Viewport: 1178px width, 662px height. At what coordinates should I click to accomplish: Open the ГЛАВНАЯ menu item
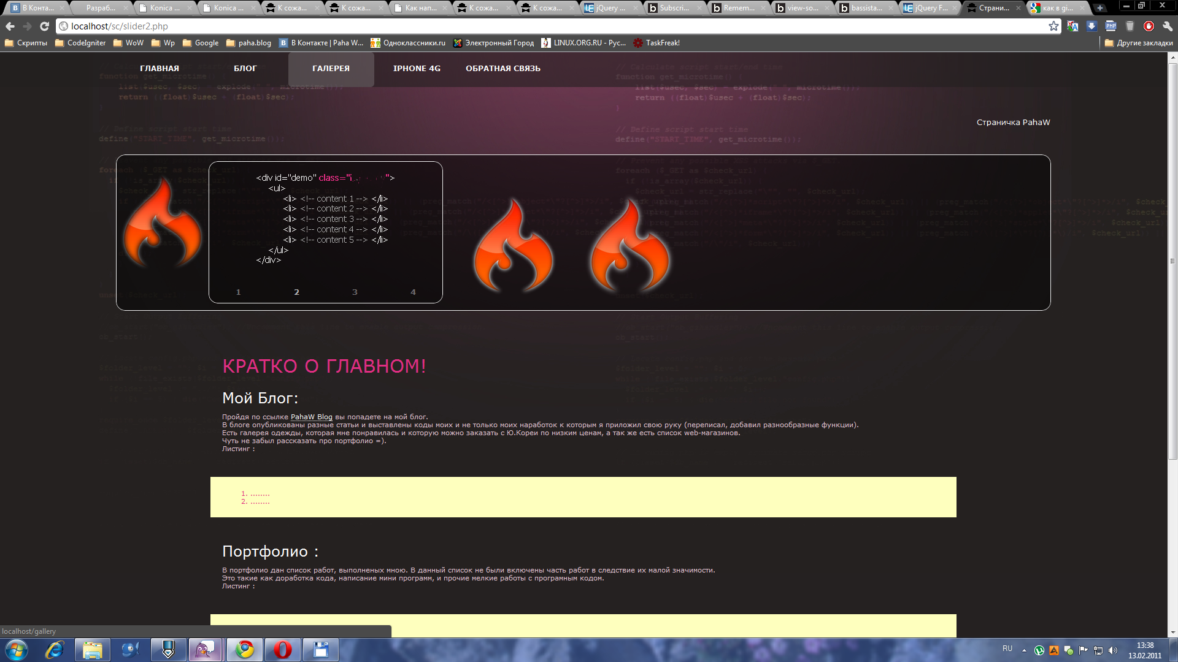click(160, 69)
